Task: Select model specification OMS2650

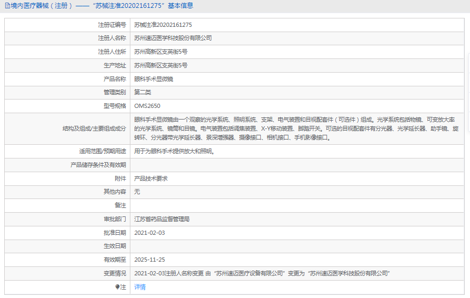Action: pos(147,106)
